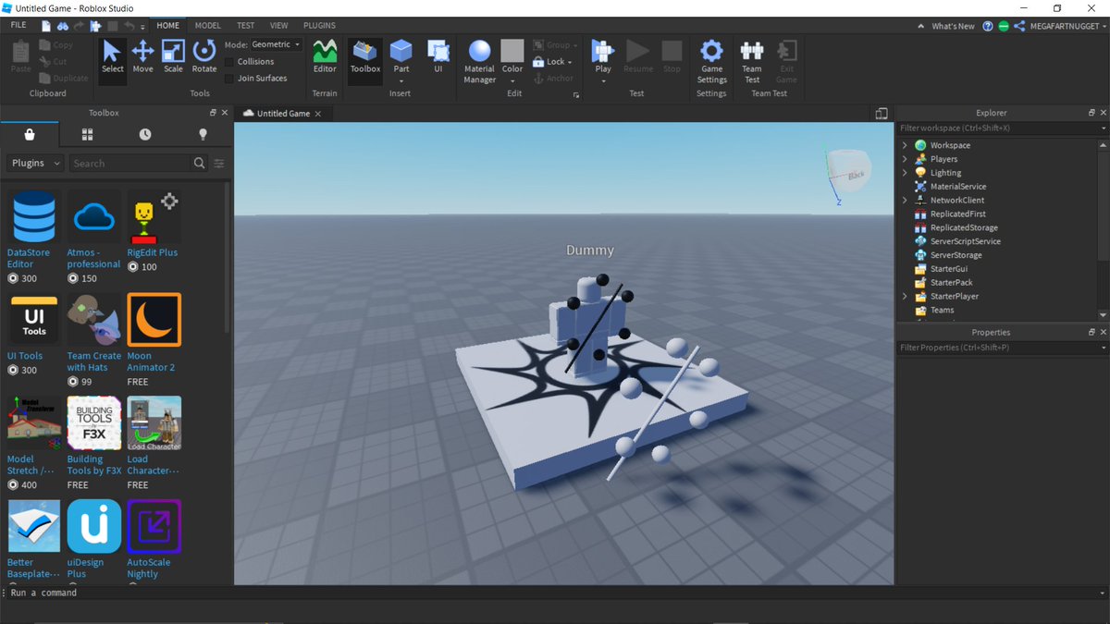Close the Untitled Game tab
This screenshot has width=1110, height=624.
(x=318, y=114)
